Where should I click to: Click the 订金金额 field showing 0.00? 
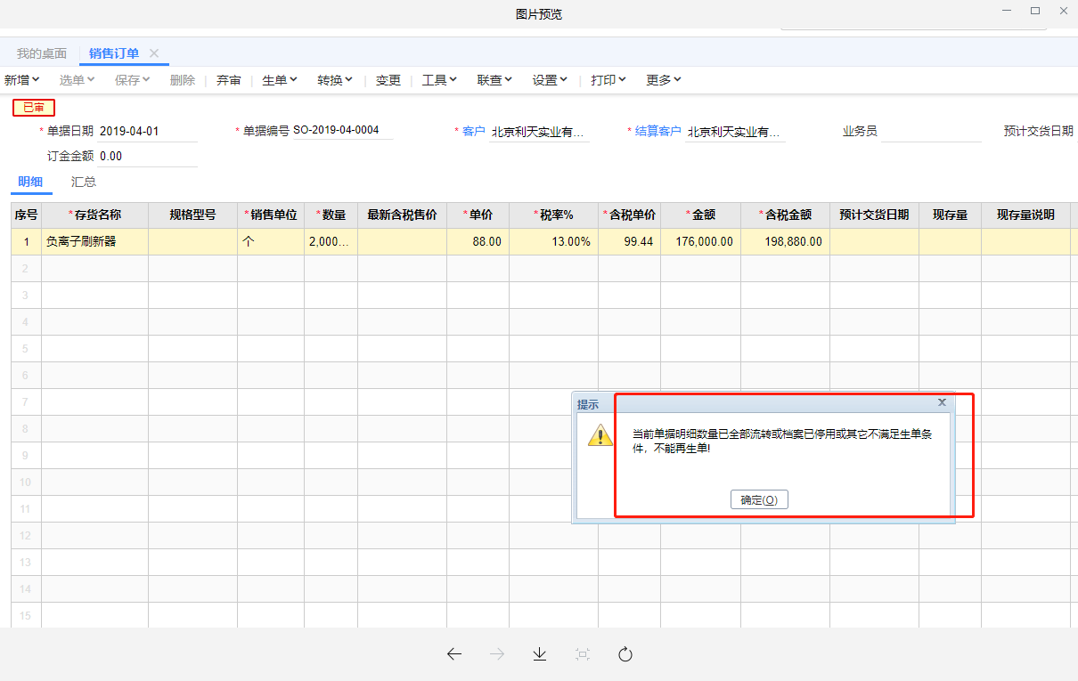[148, 157]
